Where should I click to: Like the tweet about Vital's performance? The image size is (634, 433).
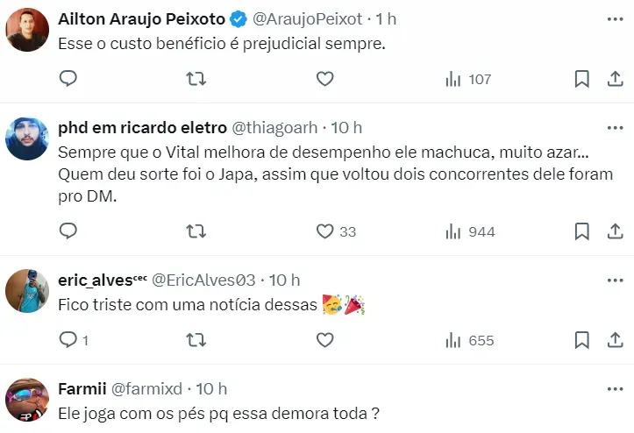pyautogui.click(x=325, y=231)
